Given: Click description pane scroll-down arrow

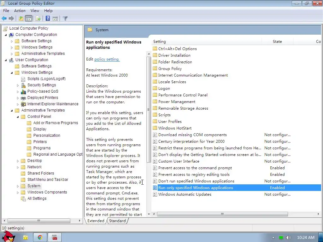Looking at the screenshot, I should (x=149, y=214).
